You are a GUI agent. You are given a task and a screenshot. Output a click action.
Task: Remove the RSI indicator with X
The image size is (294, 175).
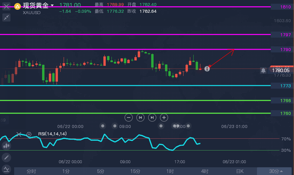(19, 134)
